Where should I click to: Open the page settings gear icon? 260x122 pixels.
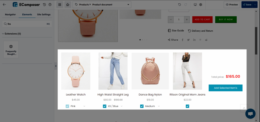[201, 5]
